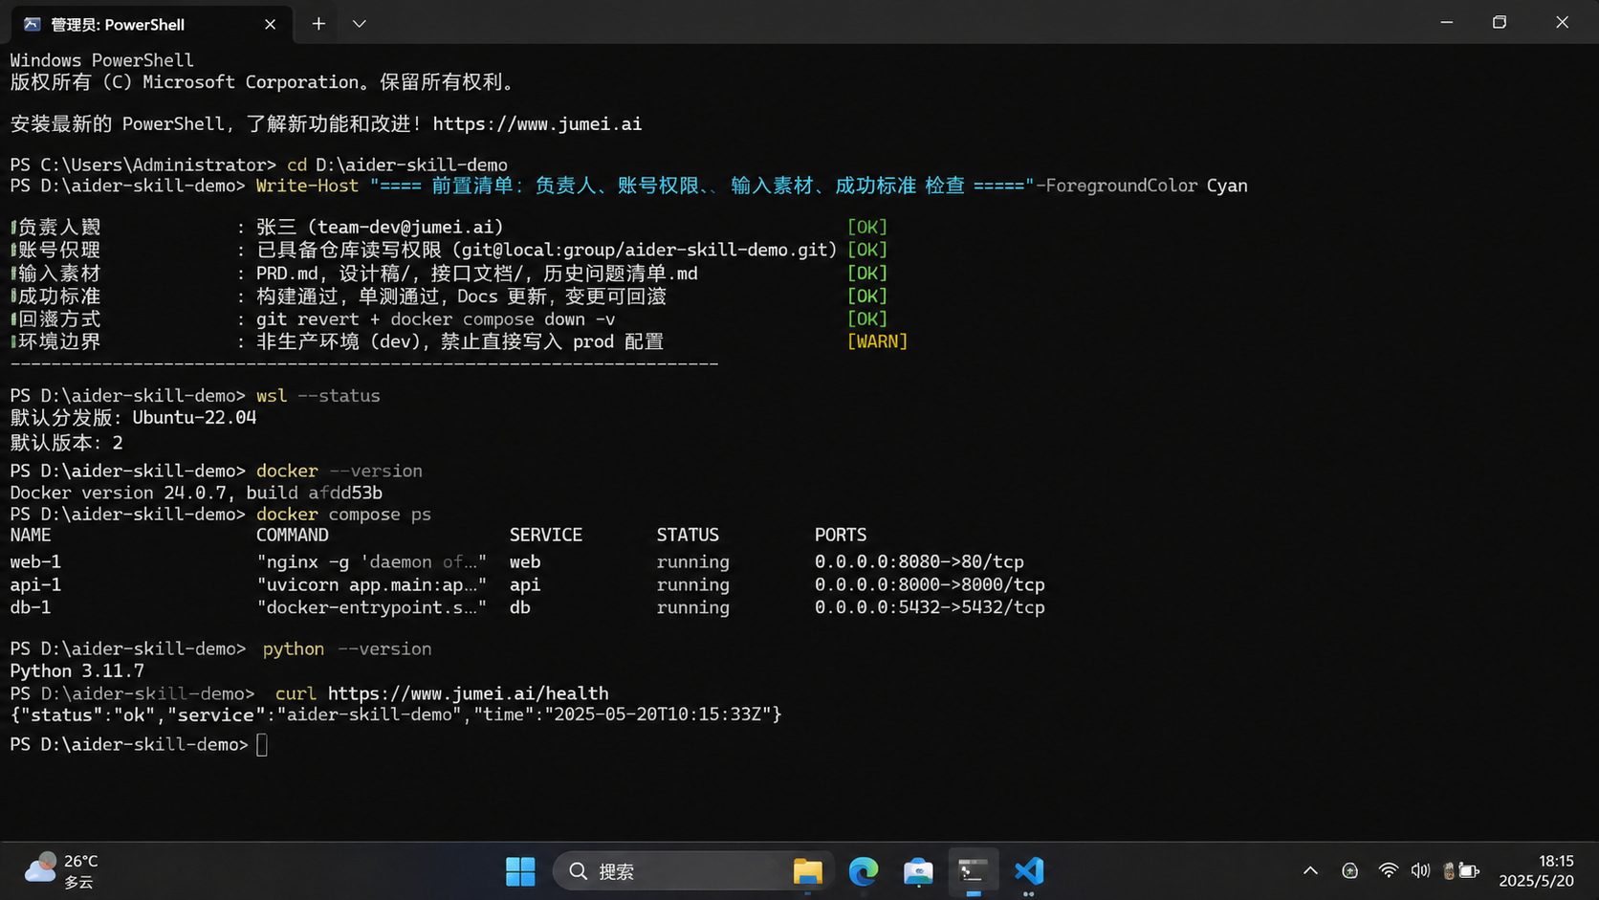Image resolution: width=1599 pixels, height=900 pixels.
Task: Click the [OK] status on 输入素材 row
Action: pyautogui.click(x=867, y=274)
